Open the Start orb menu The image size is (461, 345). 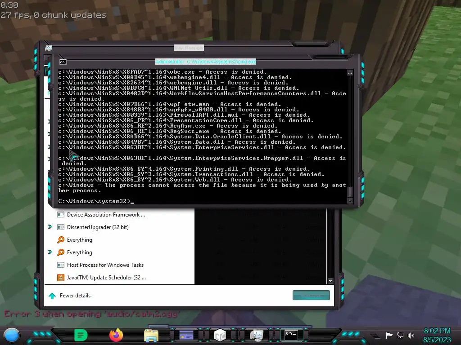pyautogui.click(x=11, y=336)
